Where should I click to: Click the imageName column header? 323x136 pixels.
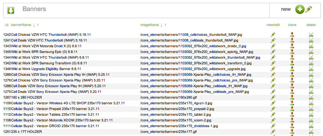click(x=149, y=25)
